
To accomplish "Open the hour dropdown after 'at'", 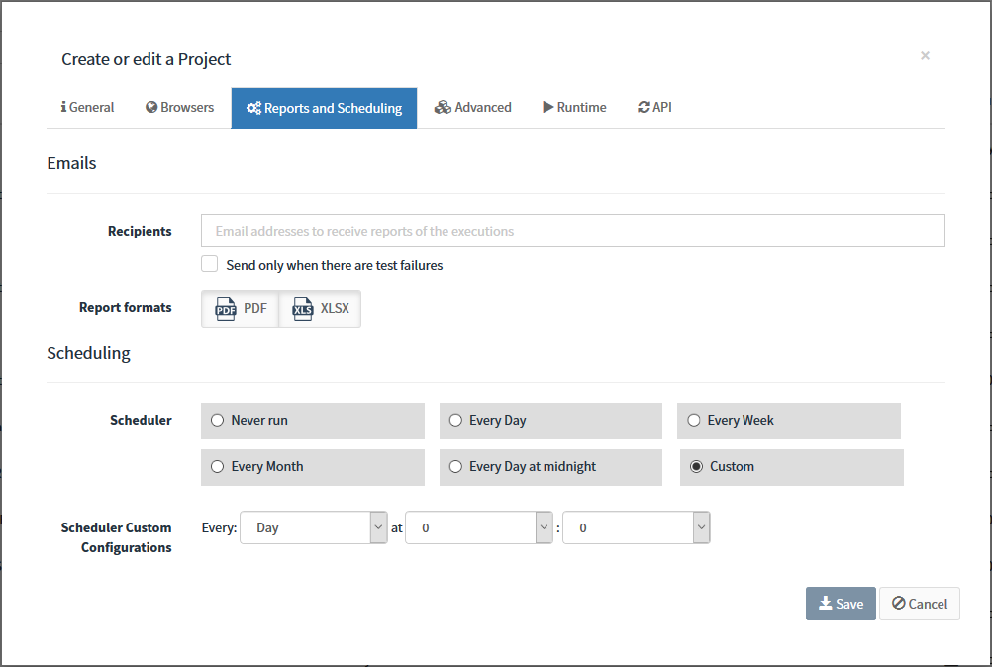I will pos(479,527).
